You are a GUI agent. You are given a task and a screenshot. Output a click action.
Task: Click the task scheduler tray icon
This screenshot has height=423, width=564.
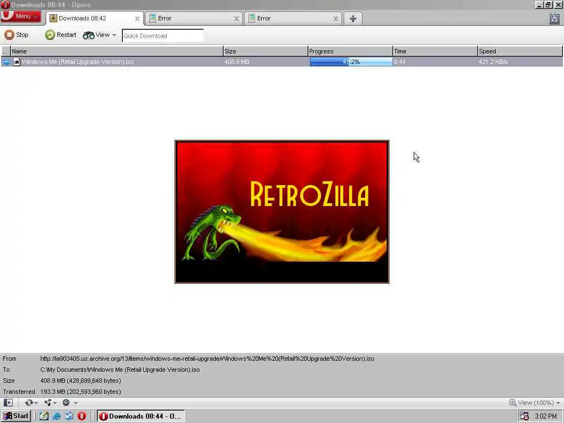point(524,416)
